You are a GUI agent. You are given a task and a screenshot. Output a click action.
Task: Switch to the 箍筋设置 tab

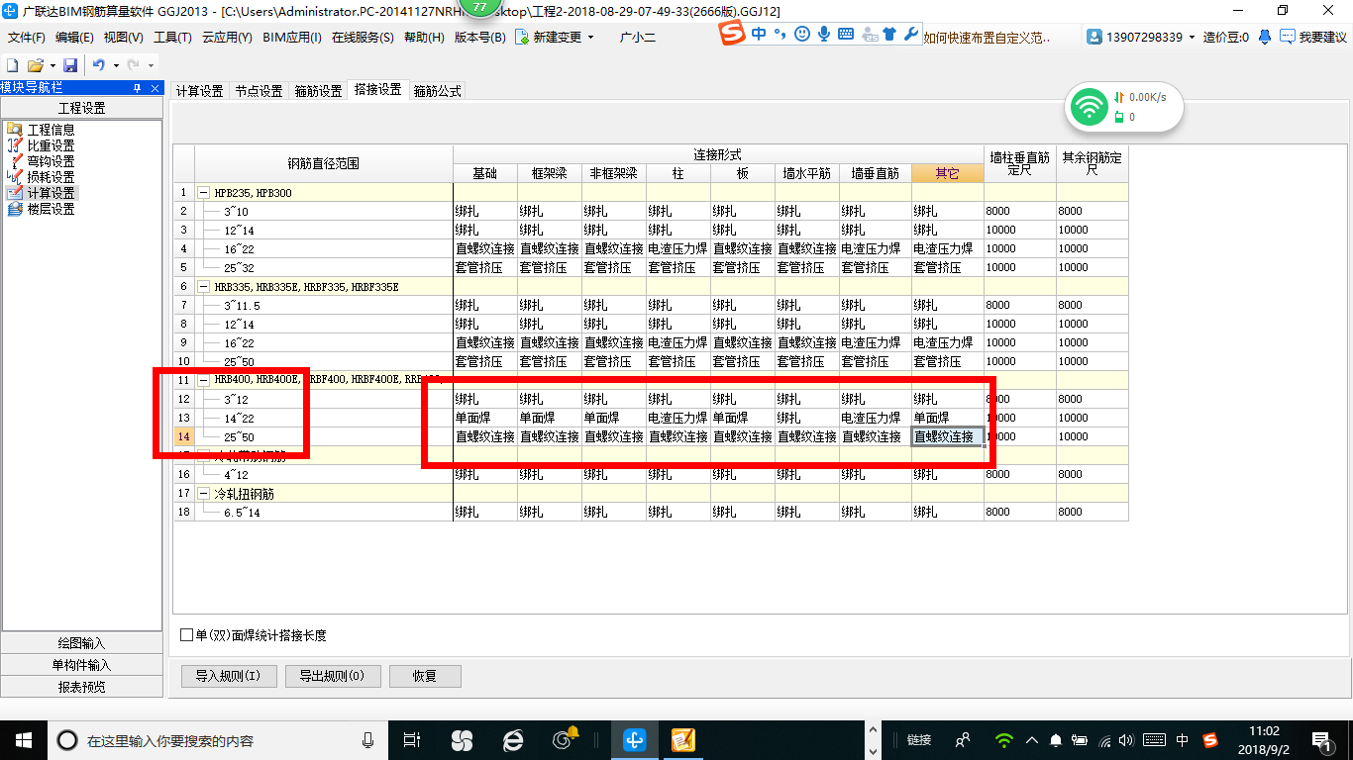coord(318,91)
